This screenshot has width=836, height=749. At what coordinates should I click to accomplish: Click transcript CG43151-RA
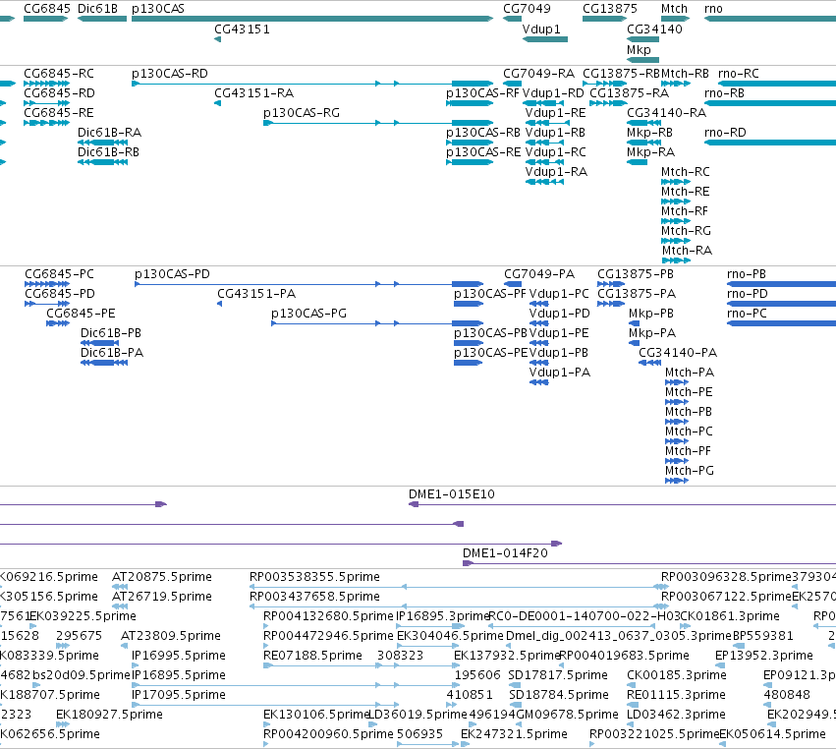tap(217, 103)
